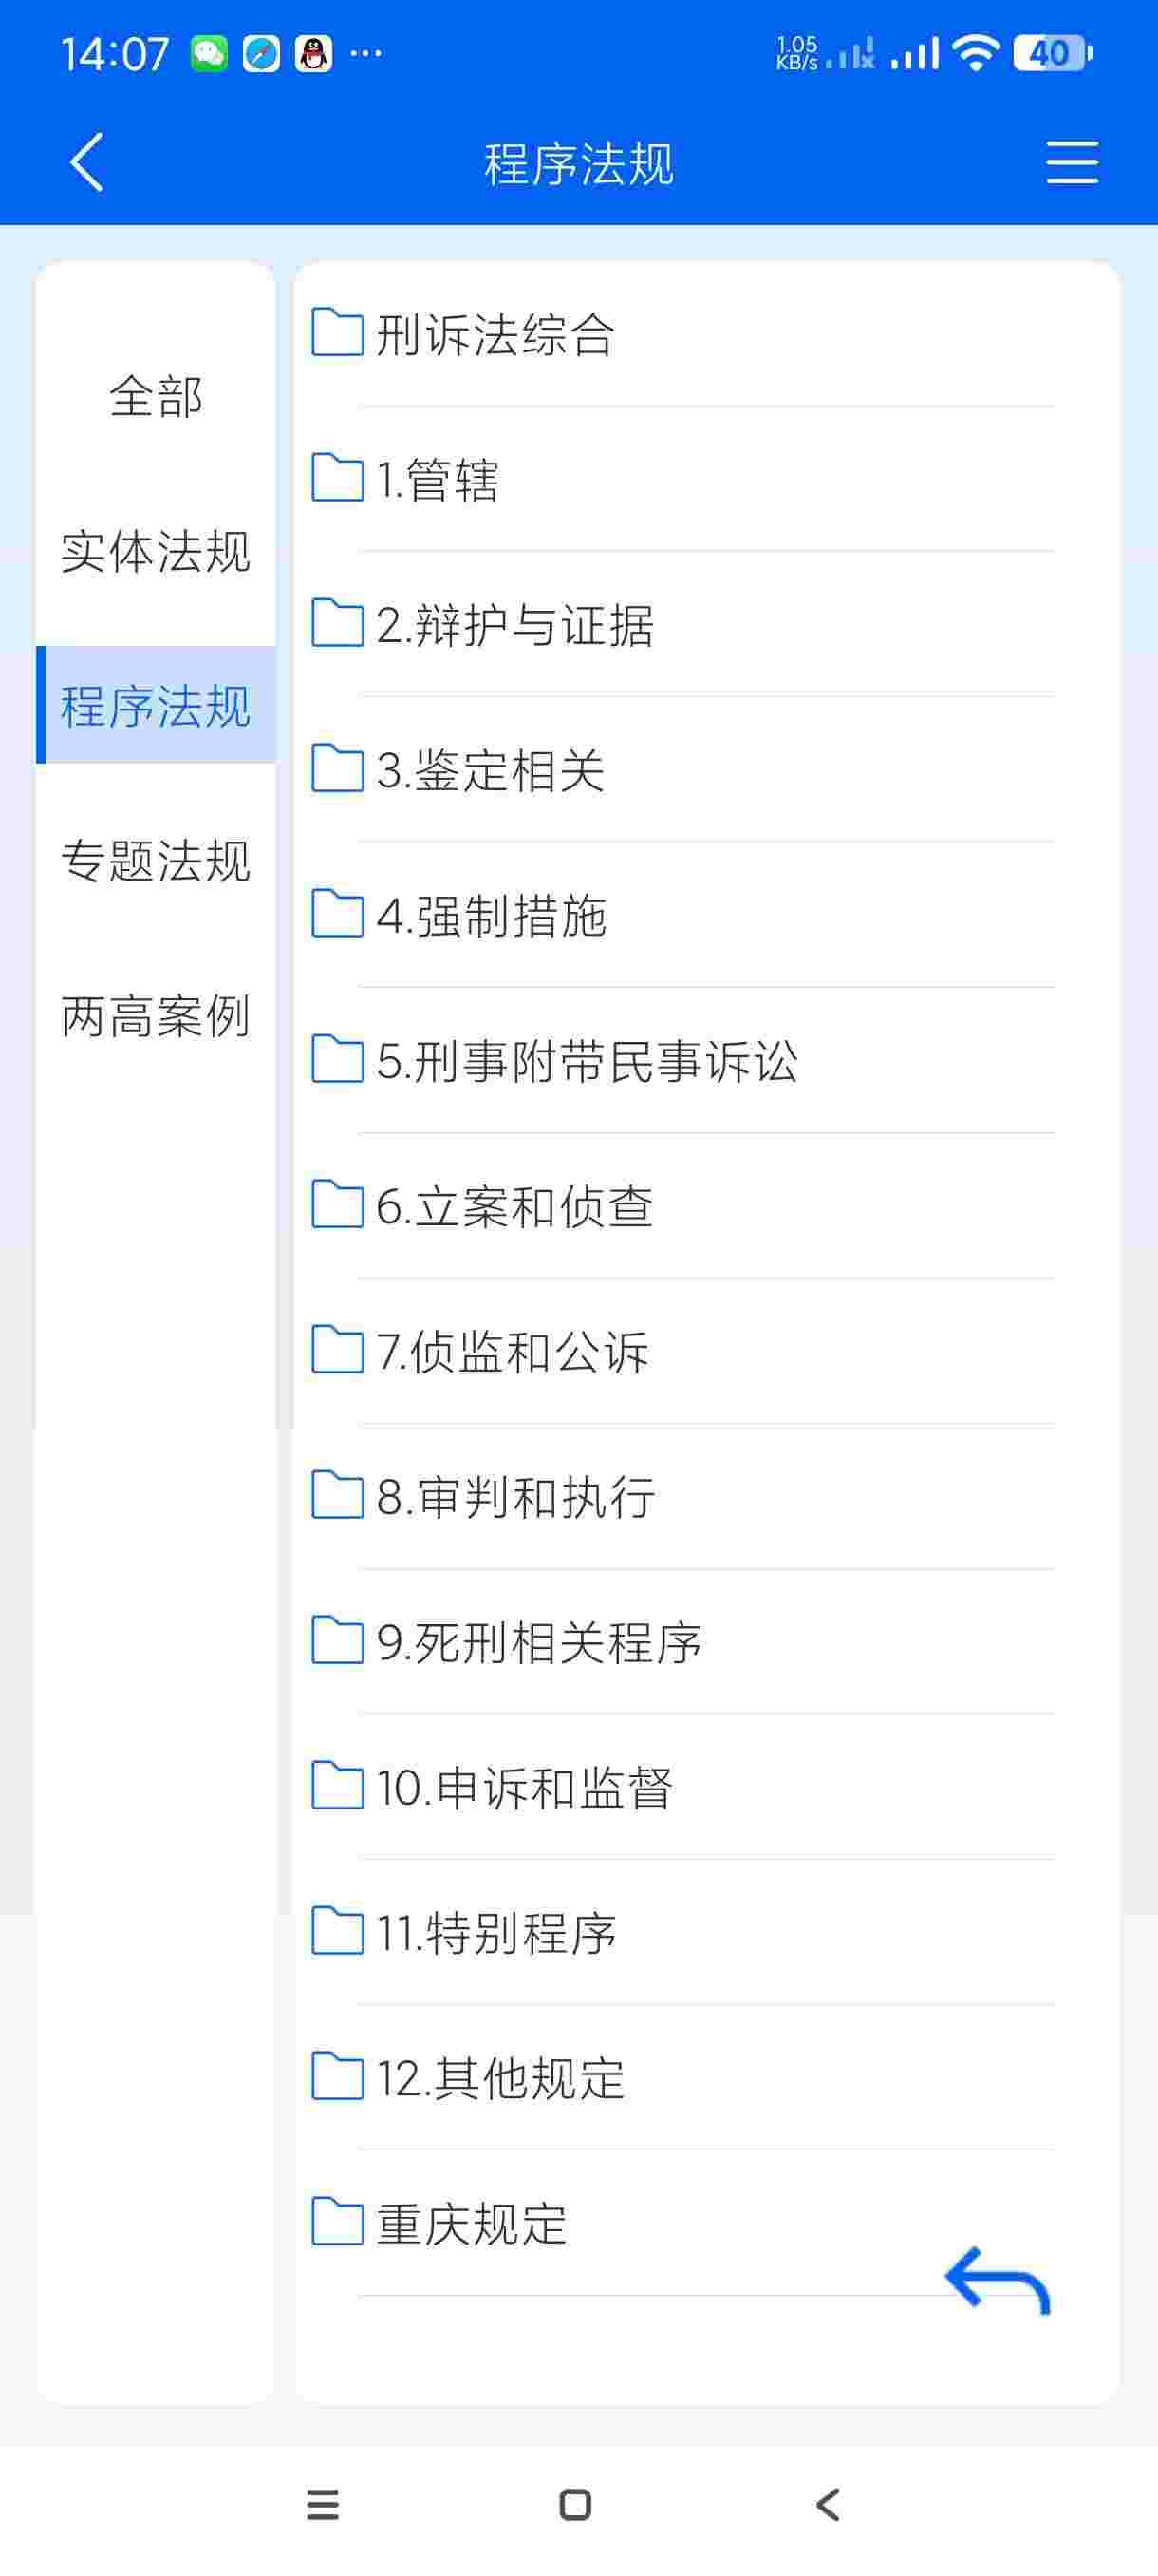
Task: Open 5.刑事附带民事诉讼 folder
Action: (683, 1060)
